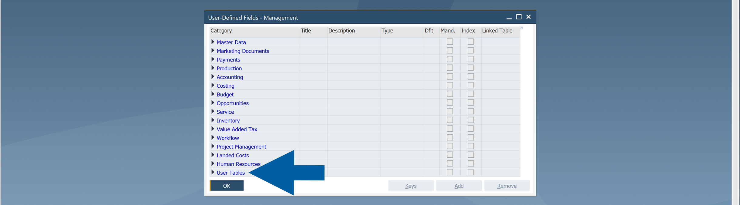740x205 pixels.
Task: Open the small expand-table icon beside Linked Table
Action: point(522,28)
